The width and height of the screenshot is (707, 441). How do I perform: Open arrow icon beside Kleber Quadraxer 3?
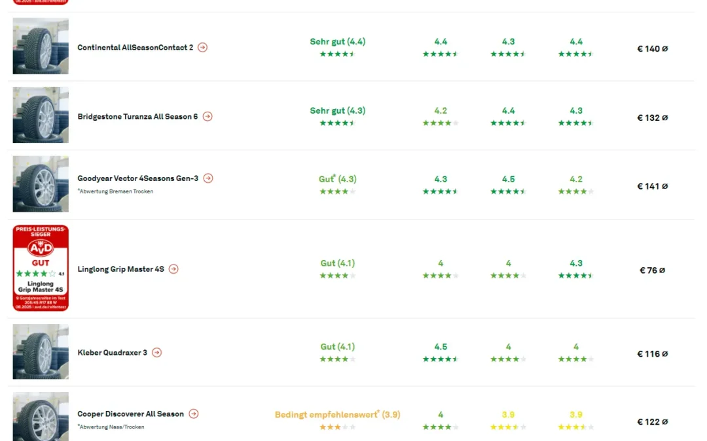coord(156,353)
